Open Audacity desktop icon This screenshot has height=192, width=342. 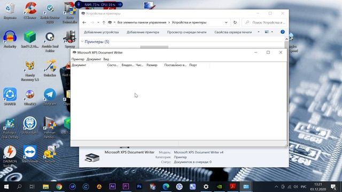pyautogui.click(x=10, y=39)
